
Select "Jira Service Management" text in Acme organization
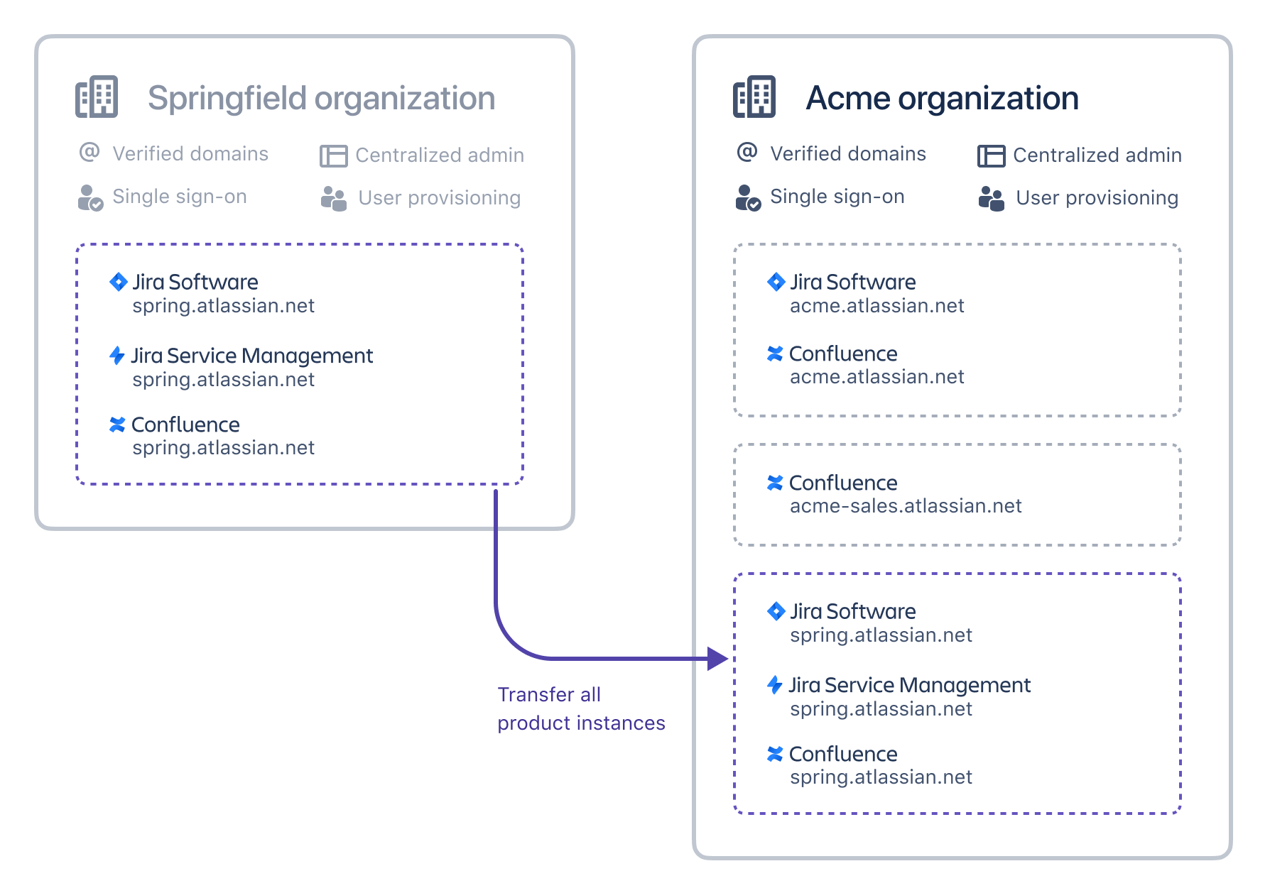coord(910,685)
